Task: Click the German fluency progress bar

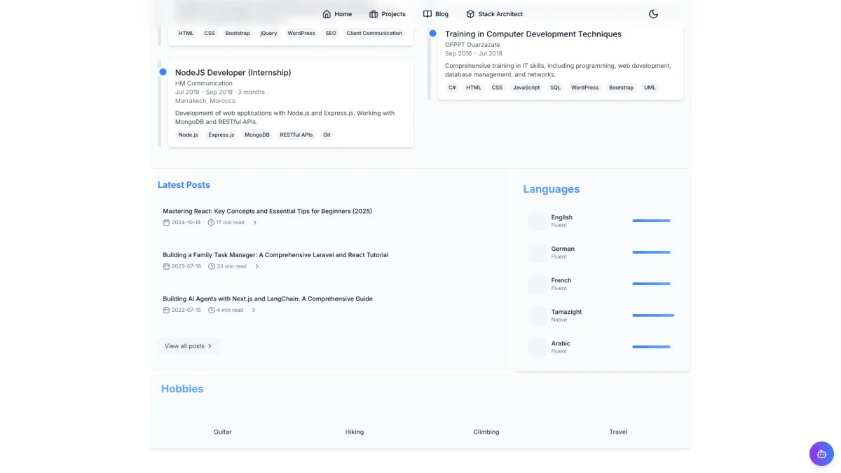Action: [x=651, y=252]
